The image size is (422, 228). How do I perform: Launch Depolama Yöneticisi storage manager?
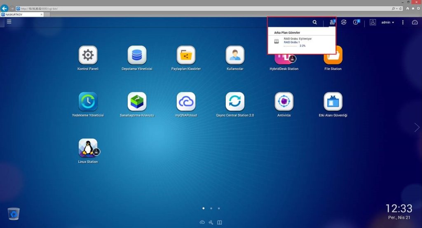pyautogui.click(x=137, y=55)
